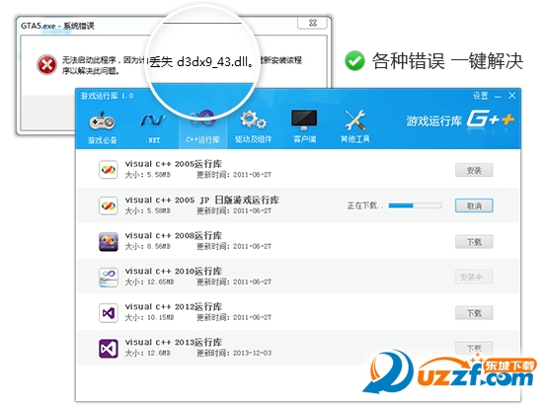Click the visual c++ 2005运行库 icon
This screenshot has width=544, height=410.
pos(109,170)
